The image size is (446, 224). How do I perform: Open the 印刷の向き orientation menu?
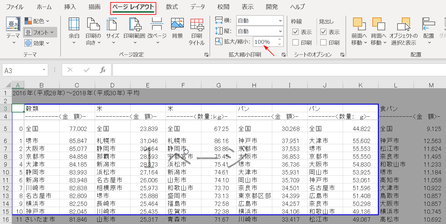coord(93,31)
